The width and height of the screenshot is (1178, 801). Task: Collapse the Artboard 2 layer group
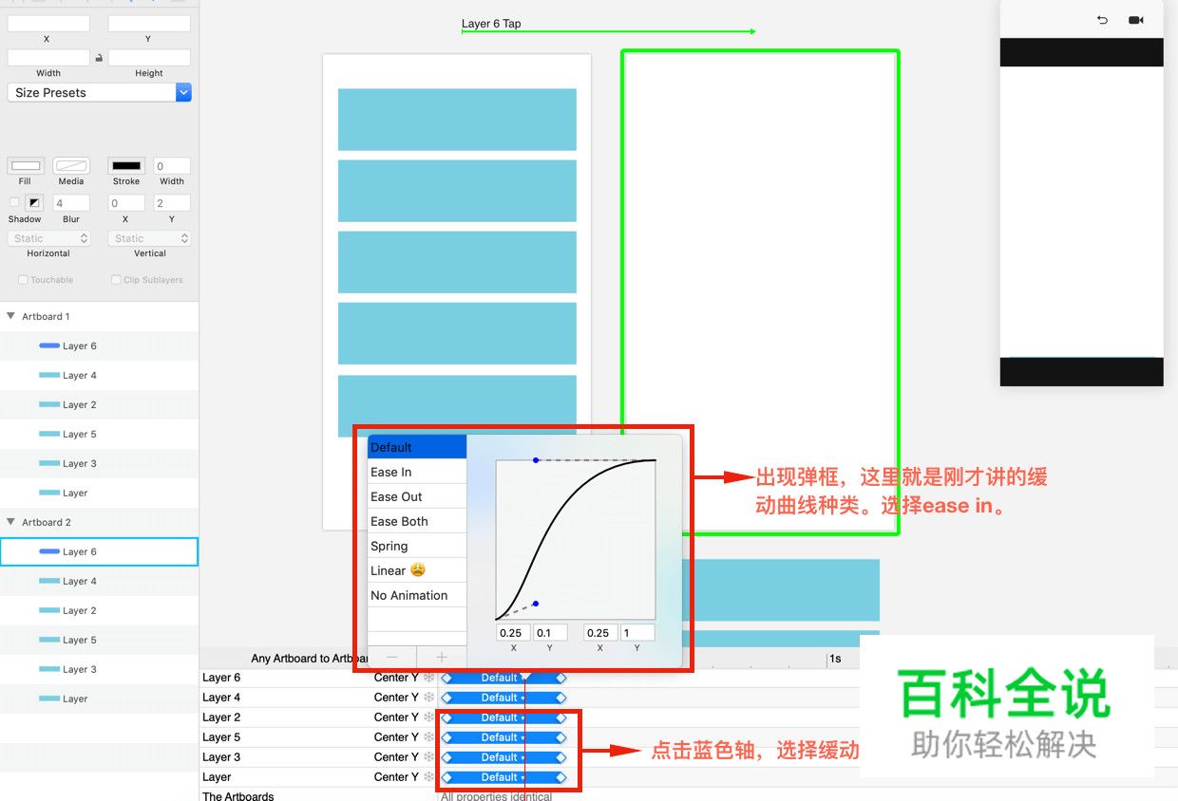pos(10,522)
